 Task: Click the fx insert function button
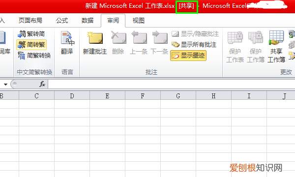click(42, 84)
